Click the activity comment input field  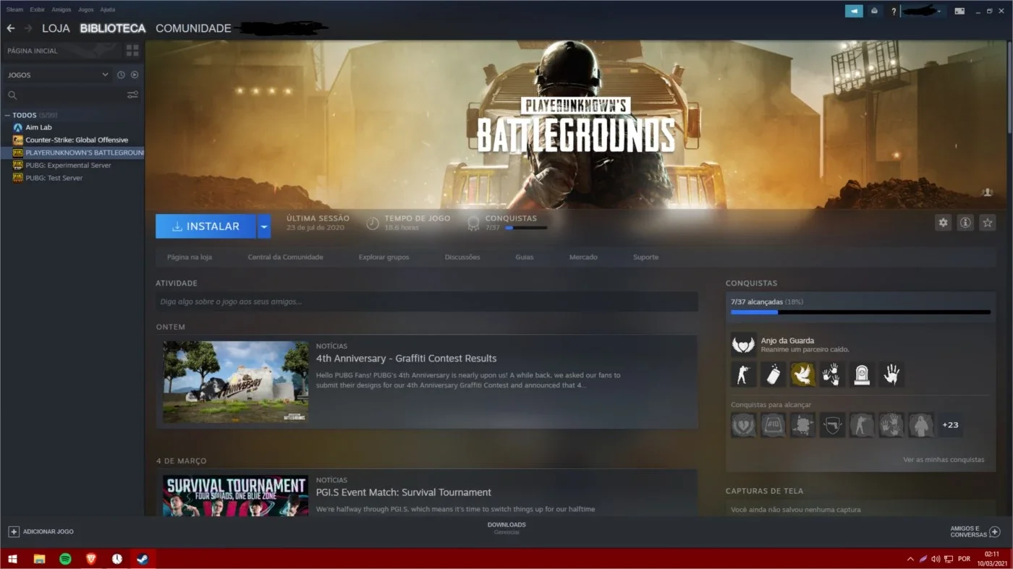point(427,301)
